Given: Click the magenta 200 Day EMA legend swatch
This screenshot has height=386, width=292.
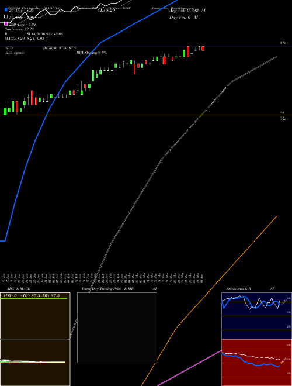Looking at the screenshot, I should coord(6,23).
